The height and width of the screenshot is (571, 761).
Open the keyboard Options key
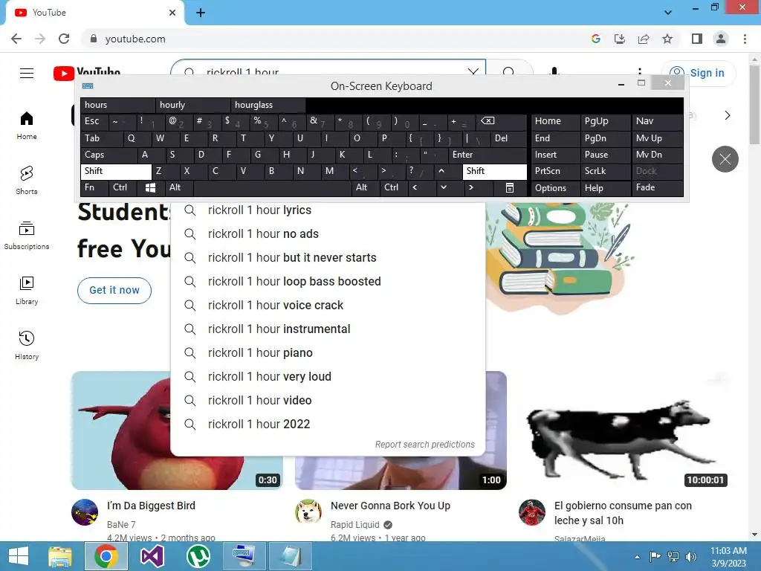pyautogui.click(x=555, y=188)
